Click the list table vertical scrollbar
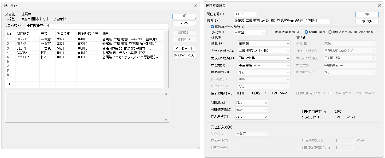Screen dimensions: 385x158 click(x=166, y=59)
